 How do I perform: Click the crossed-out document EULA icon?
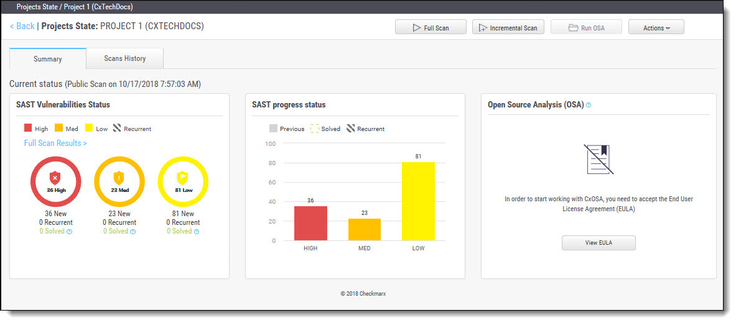[x=599, y=159]
